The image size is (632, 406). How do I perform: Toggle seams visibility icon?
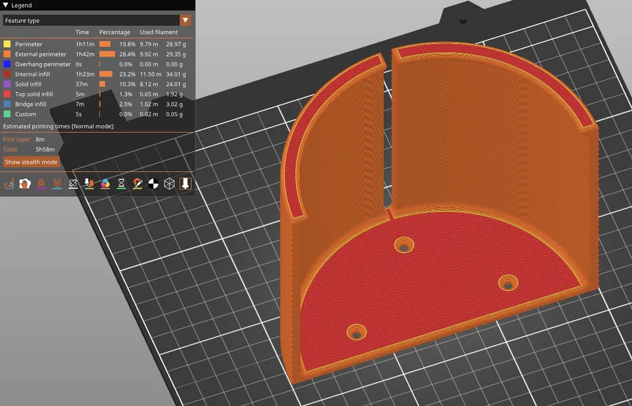73,184
